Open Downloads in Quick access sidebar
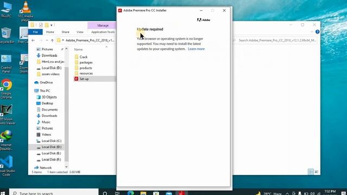The image size is (347, 195). click(x=49, y=55)
